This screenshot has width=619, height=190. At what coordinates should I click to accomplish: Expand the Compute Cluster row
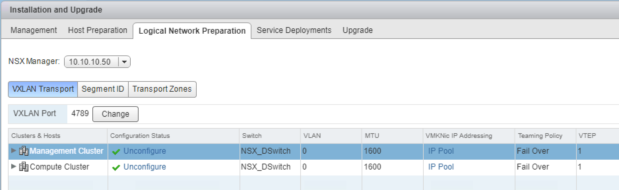coord(14,167)
